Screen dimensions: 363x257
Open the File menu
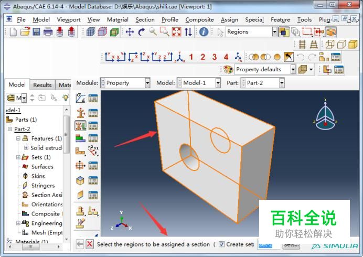[21, 20]
